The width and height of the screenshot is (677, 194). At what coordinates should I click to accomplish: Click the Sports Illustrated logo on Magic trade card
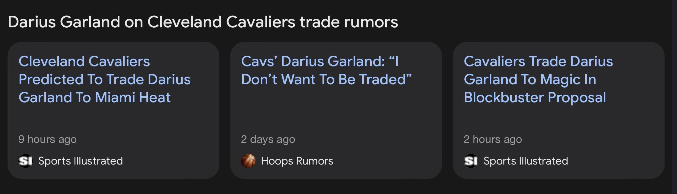(x=471, y=161)
